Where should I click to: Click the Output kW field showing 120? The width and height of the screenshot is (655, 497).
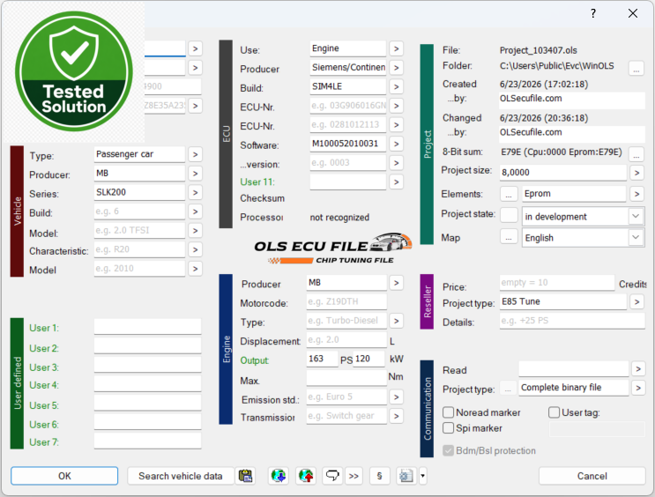click(368, 360)
